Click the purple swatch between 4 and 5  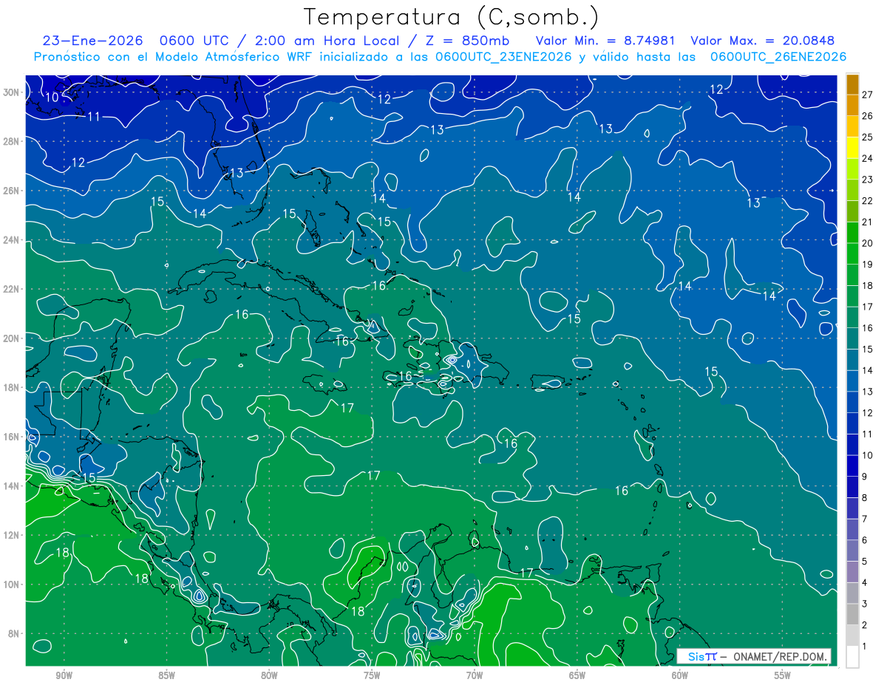[852, 572]
